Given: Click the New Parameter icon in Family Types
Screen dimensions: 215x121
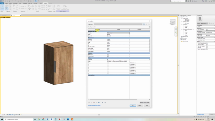Looking at the screenshot, I should (x=92, y=102).
